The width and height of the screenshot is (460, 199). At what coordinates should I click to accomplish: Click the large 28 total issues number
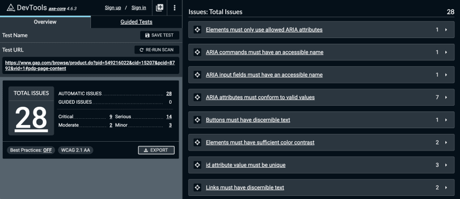point(31,119)
